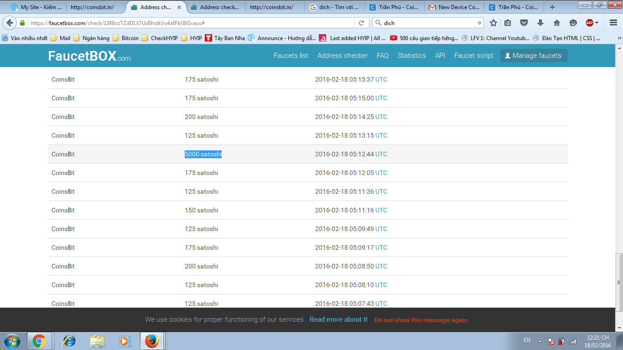Open the Vào nhiều nhất bookmark
The height and width of the screenshot is (350, 623).
click(x=25, y=38)
